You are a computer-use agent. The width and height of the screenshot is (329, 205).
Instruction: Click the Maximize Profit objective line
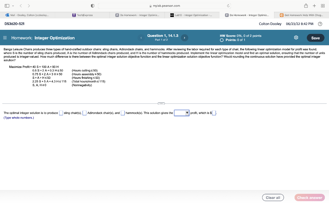click(34, 67)
